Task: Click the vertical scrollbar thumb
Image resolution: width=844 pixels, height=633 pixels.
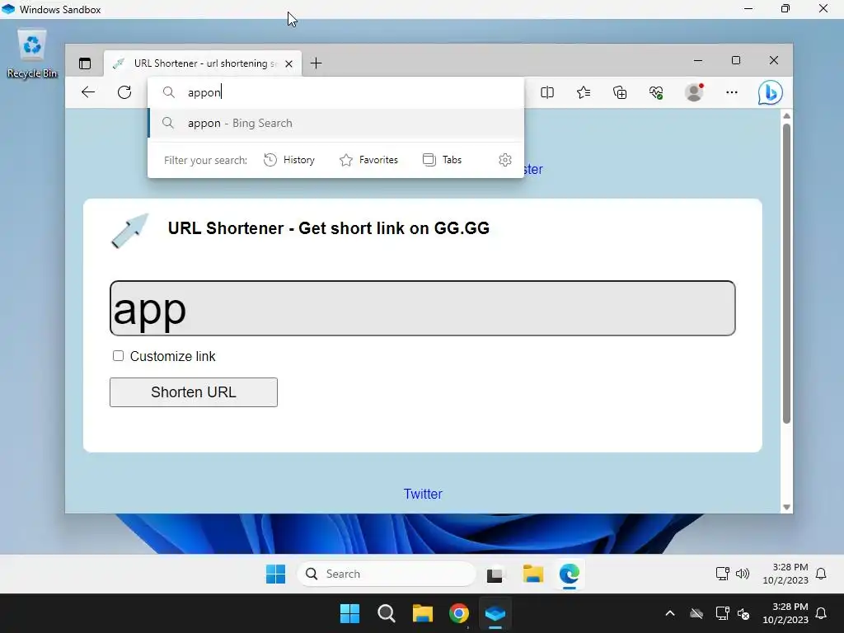Action: tap(786, 274)
